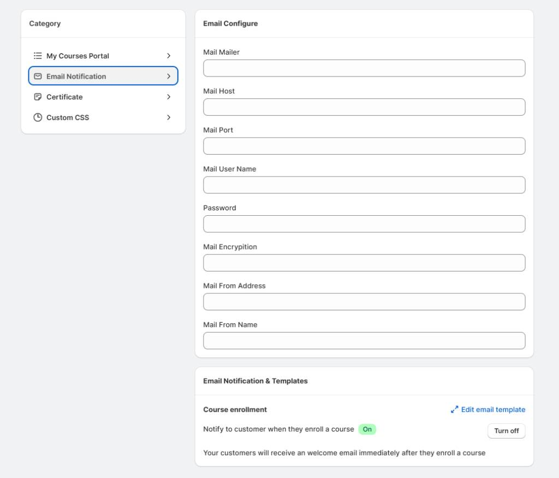Focus the Mail User Name field
This screenshot has width=559, height=478.
pos(364,185)
